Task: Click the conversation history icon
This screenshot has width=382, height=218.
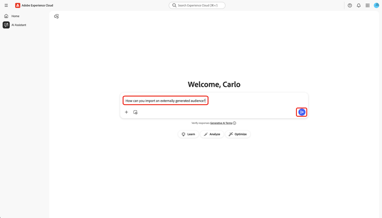Action: point(56,16)
